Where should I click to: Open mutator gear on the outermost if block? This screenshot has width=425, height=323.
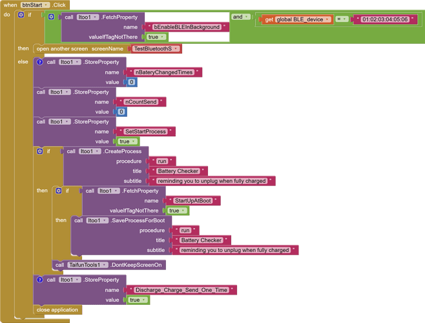click(21, 15)
